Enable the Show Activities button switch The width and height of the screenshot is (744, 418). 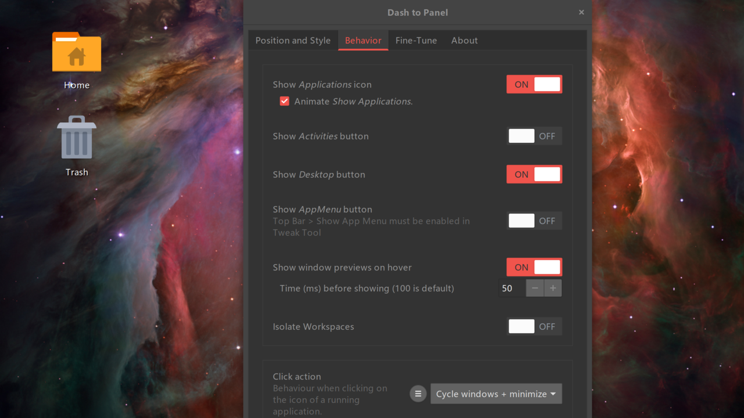click(x=534, y=136)
